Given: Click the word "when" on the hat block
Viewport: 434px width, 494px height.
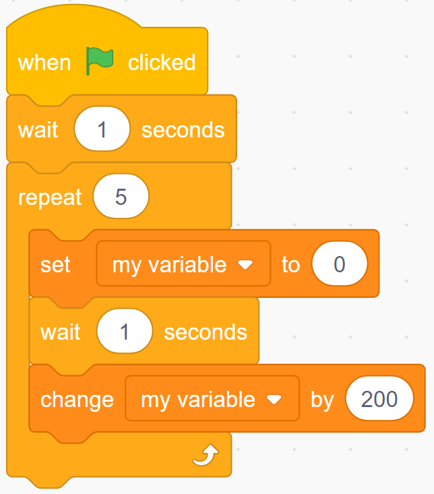Looking at the screenshot, I should [44, 63].
